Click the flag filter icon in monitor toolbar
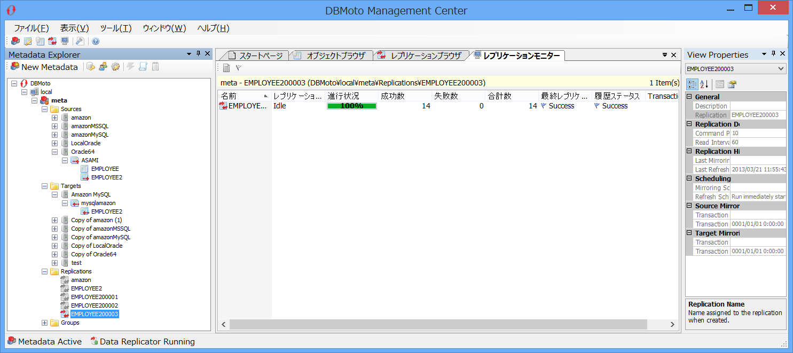Screen dimensions: 793x353 (239, 68)
